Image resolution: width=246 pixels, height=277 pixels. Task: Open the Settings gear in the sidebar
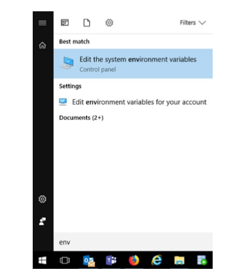click(42, 199)
